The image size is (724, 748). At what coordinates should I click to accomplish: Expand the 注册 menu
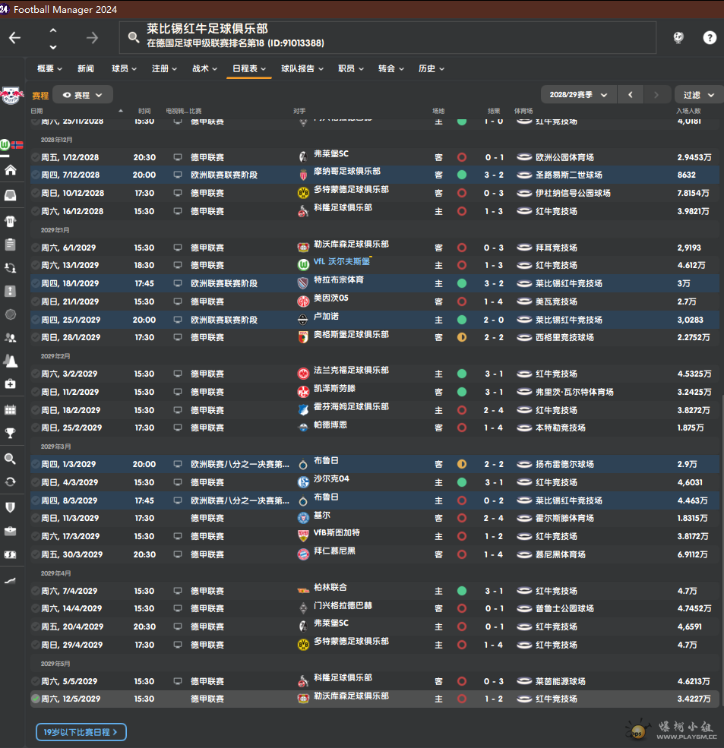tap(164, 68)
